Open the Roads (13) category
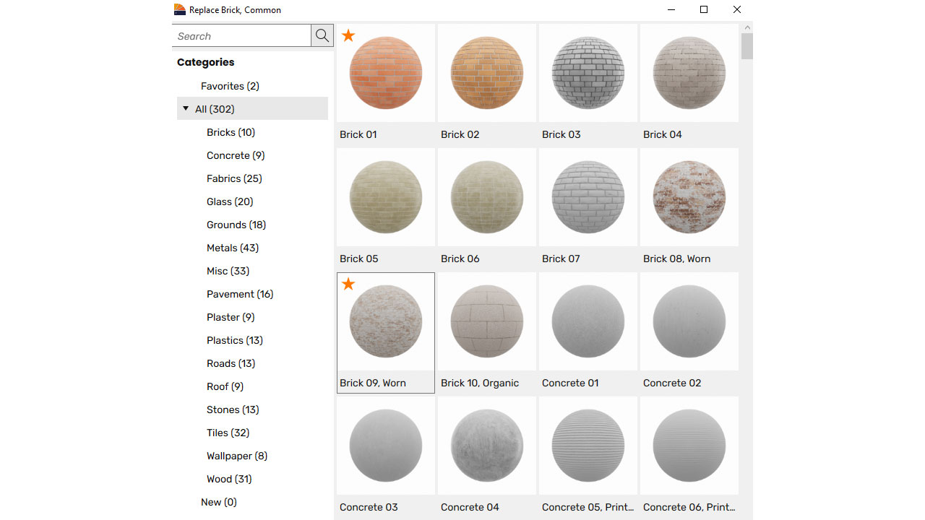The height and width of the screenshot is (520, 925). 231,363
